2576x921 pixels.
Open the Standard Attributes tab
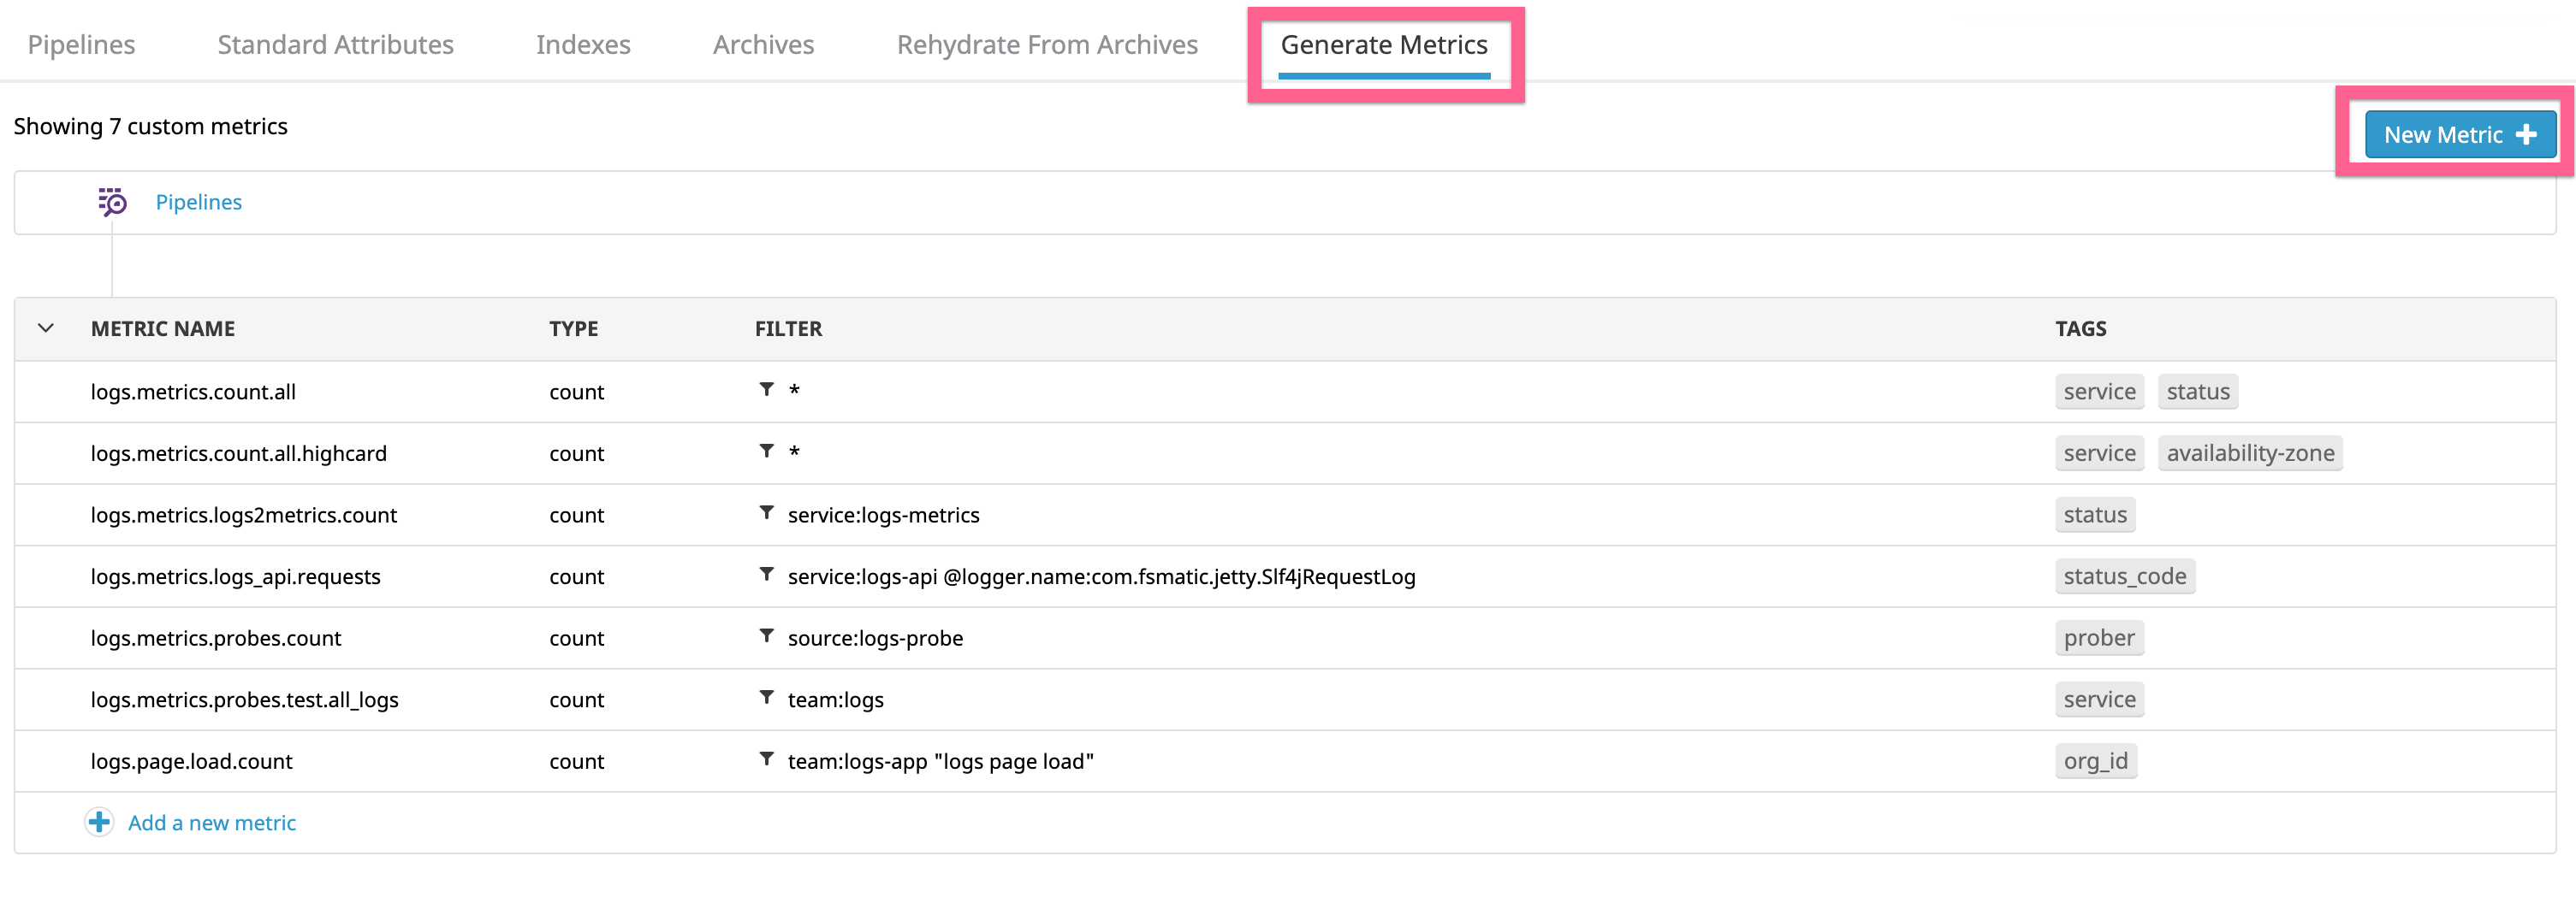click(335, 45)
